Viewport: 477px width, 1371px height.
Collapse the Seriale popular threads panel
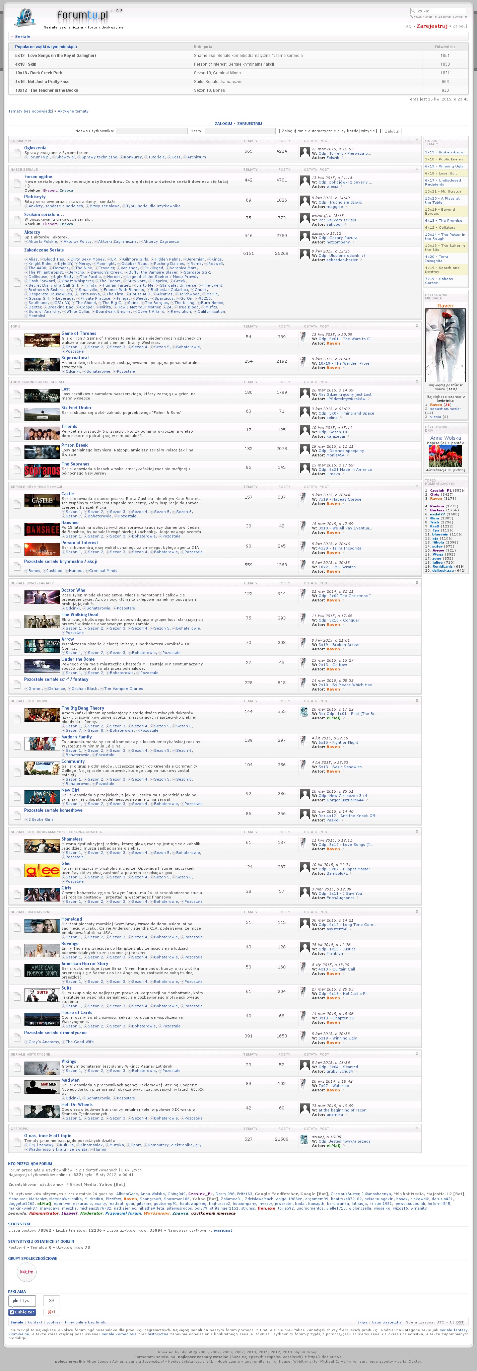(12, 37)
